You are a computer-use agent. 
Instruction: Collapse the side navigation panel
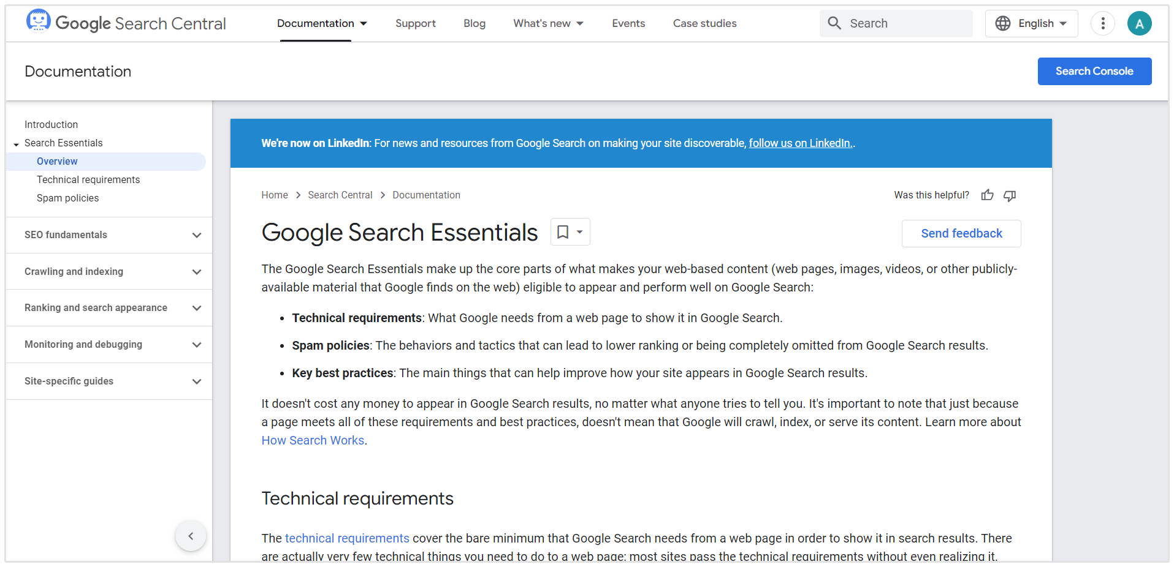(191, 536)
